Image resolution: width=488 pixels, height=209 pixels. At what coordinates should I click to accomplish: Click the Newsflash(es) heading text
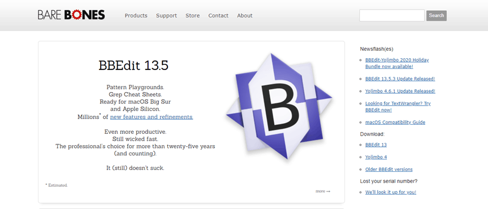[x=377, y=49]
